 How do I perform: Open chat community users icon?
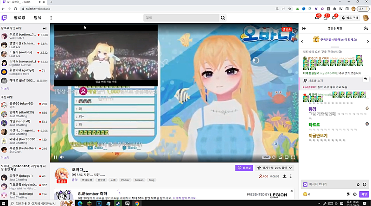coord(366,28)
